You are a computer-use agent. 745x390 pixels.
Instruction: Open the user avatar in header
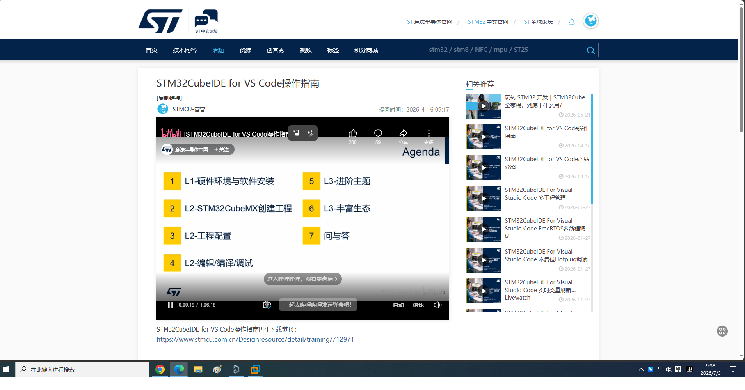[590, 21]
